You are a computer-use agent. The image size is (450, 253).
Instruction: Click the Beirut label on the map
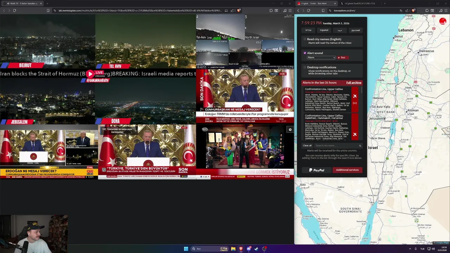tap(398, 36)
